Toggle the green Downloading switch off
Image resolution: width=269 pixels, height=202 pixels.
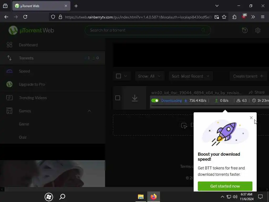point(155,100)
